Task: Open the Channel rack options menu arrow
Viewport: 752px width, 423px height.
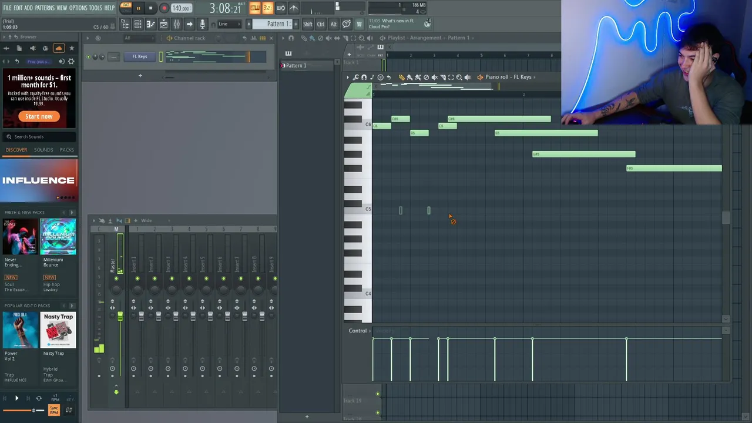Action: [x=88, y=38]
